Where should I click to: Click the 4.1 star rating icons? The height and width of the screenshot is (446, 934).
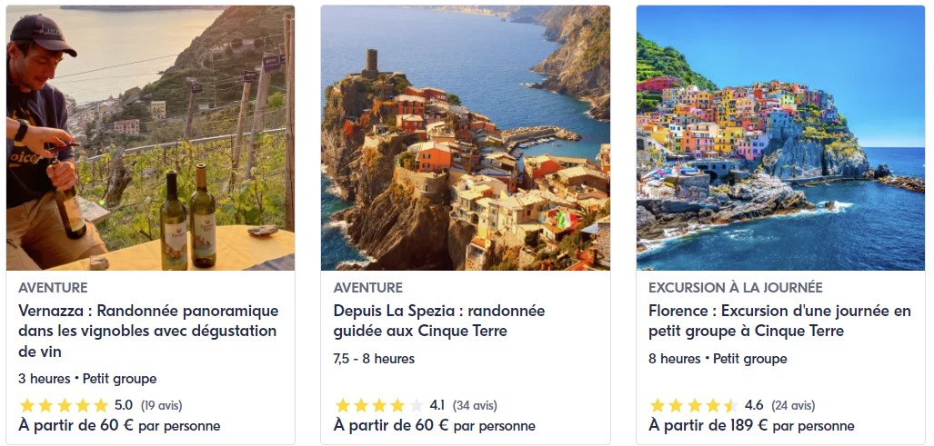tap(379, 405)
